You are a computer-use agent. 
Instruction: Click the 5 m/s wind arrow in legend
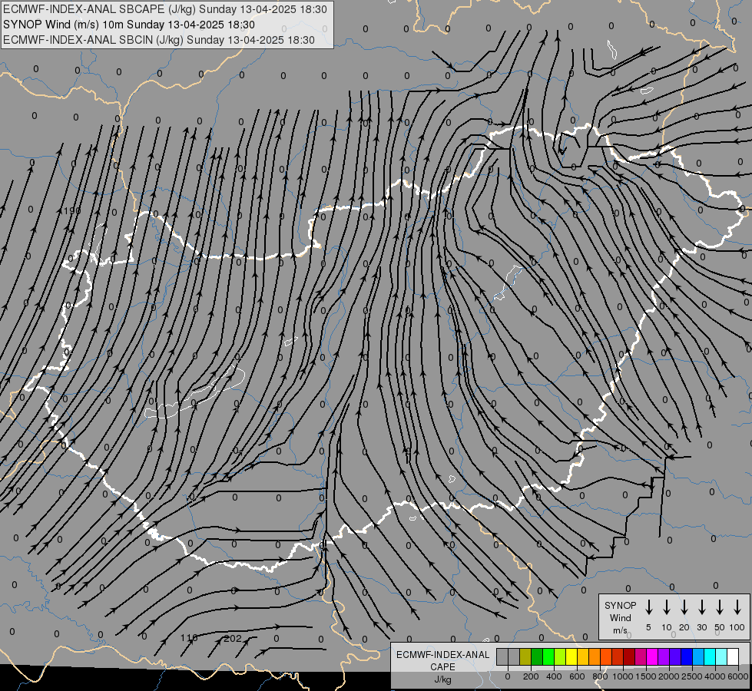point(648,607)
